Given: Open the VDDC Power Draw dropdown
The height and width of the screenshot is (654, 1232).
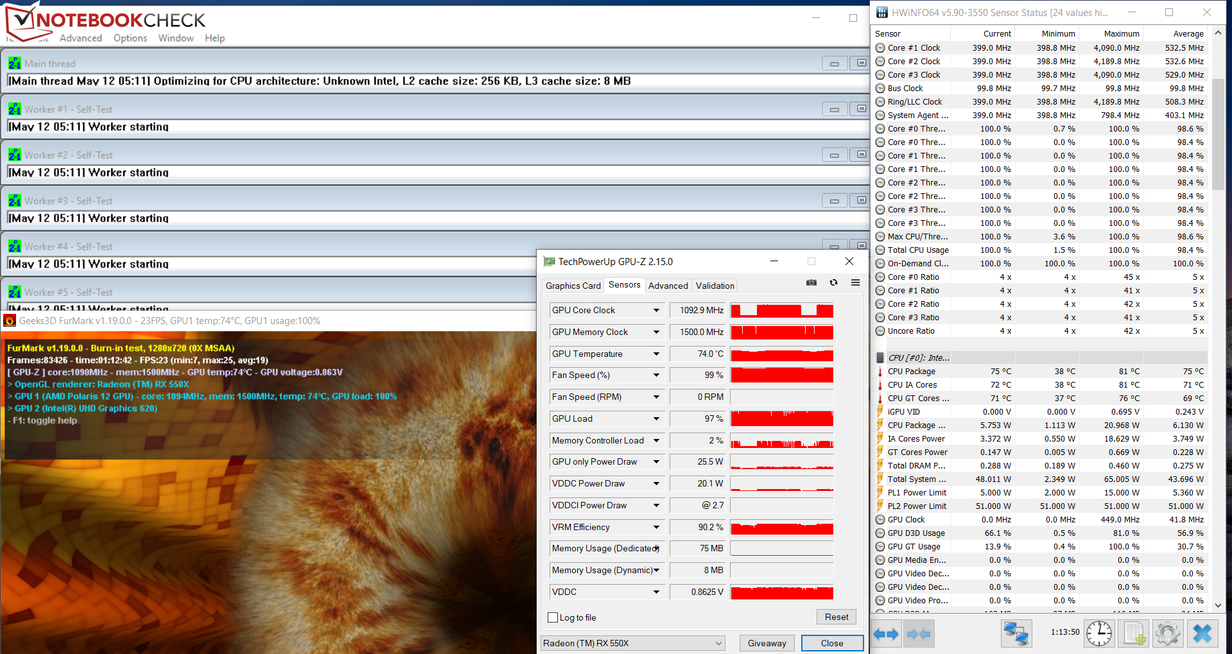Looking at the screenshot, I should (x=656, y=484).
